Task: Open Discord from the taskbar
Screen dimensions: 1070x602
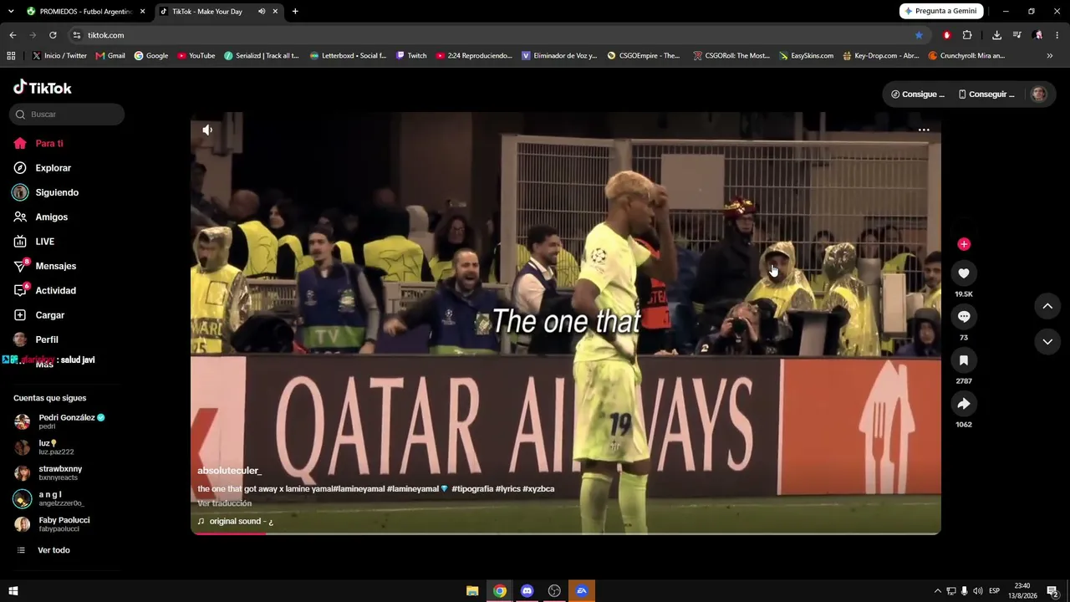Action: pyautogui.click(x=527, y=591)
